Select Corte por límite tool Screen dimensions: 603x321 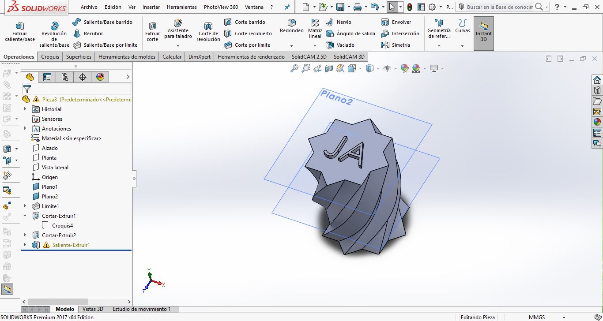[247, 45]
